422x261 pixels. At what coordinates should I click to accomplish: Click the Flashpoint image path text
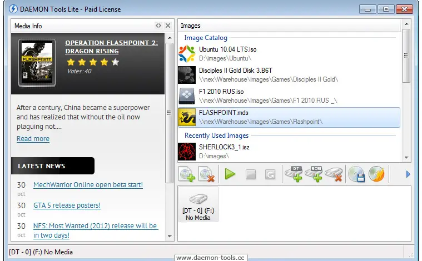coord(261,122)
